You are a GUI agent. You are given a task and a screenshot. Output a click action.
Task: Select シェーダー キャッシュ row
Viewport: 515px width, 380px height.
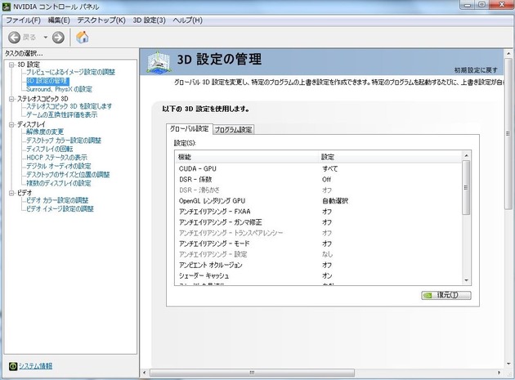click(x=319, y=275)
